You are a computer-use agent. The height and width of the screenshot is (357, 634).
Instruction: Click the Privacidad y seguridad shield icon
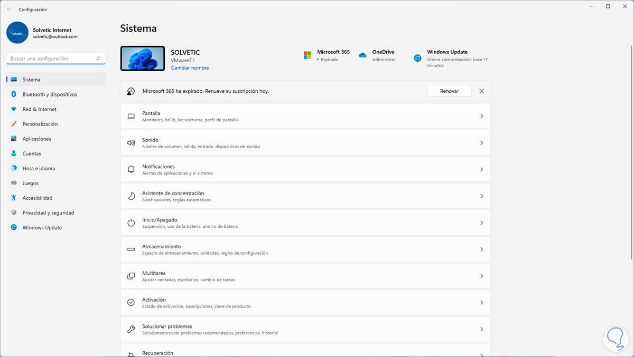[x=14, y=213]
